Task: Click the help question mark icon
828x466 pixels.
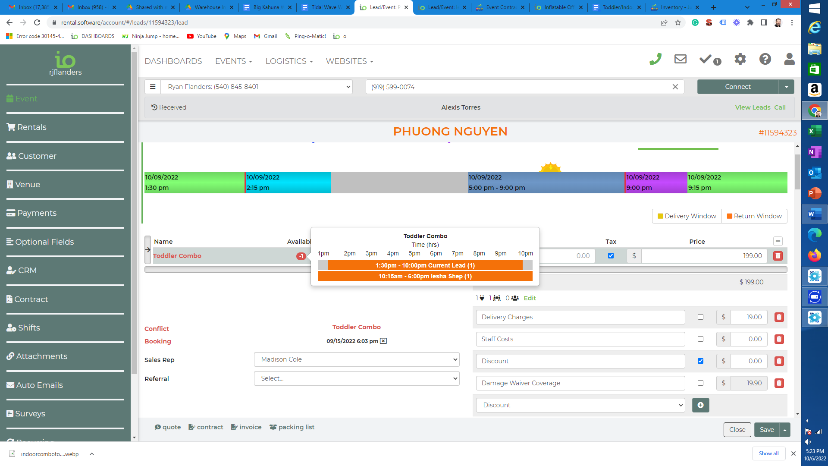Action: (x=765, y=59)
